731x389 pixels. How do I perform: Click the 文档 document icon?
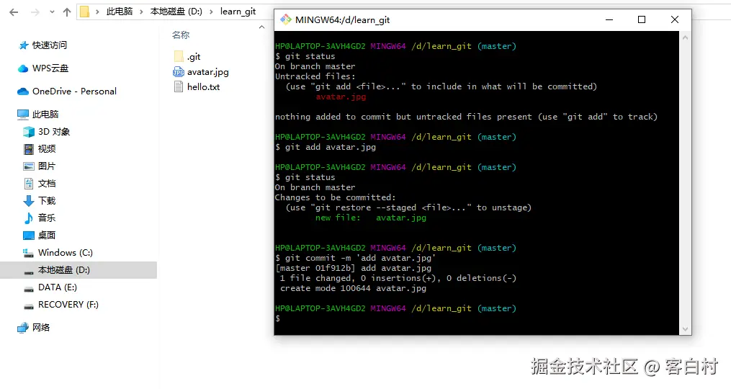pyautogui.click(x=29, y=183)
